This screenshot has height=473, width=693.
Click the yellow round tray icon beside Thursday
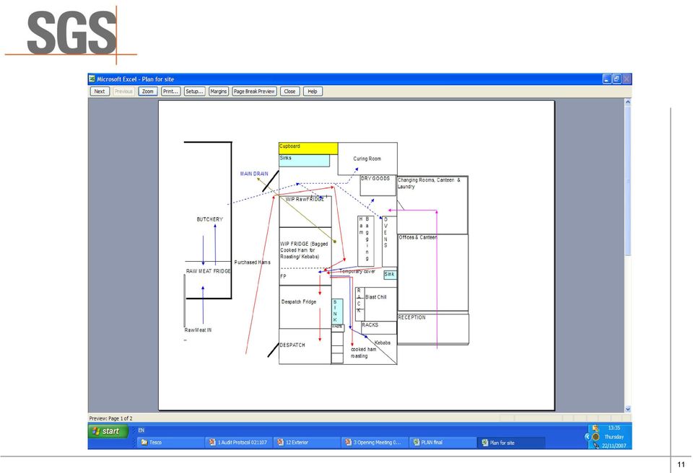(x=596, y=437)
